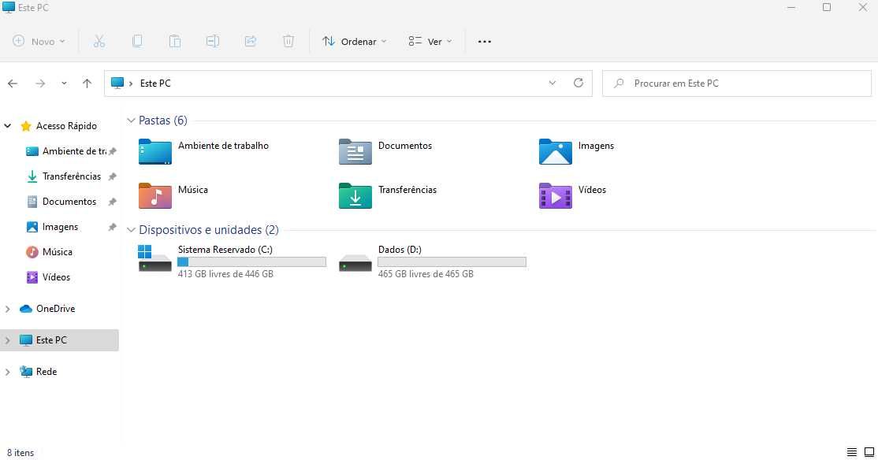Screen dimensions: 878x460
Task: Click the pin icon beside sidebar Imagens
Action: click(x=112, y=227)
